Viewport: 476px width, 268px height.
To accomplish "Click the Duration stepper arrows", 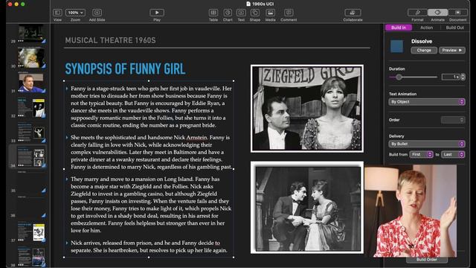I will pyautogui.click(x=463, y=77).
